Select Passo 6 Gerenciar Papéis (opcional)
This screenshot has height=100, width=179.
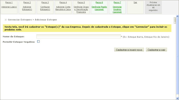coord(99,7)
